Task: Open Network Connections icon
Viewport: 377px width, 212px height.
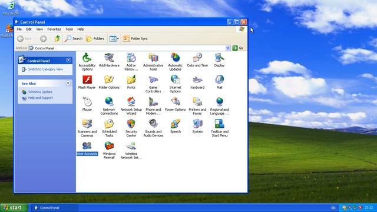Action: tap(109, 106)
